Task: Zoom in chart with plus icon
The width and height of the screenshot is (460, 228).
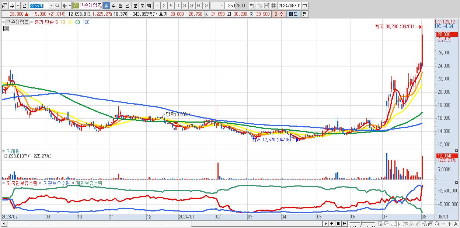Action: click(450, 224)
